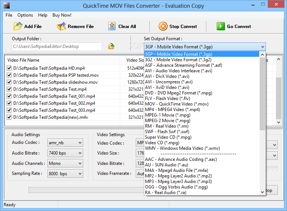Open the Video Codec combo box

pyautogui.click(x=140, y=143)
